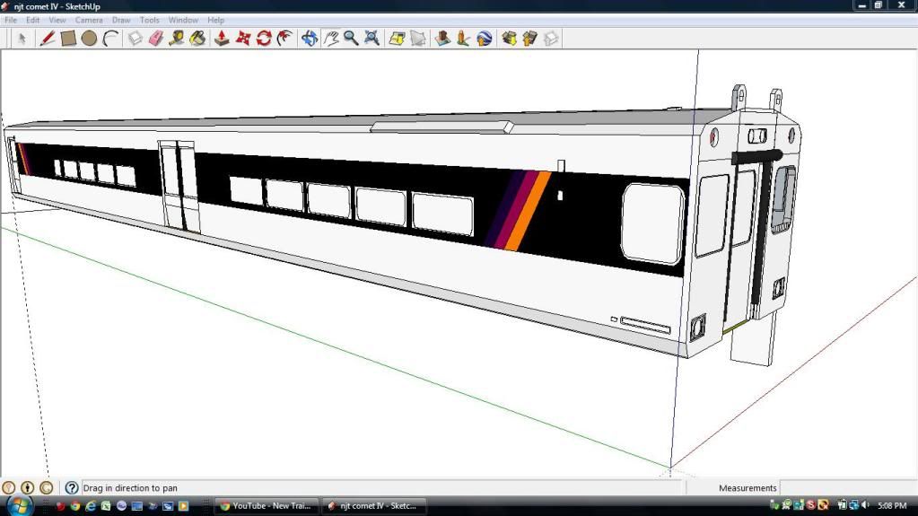Open the Window menu
Image resolution: width=918 pixels, height=516 pixels.
coord(183,20)
